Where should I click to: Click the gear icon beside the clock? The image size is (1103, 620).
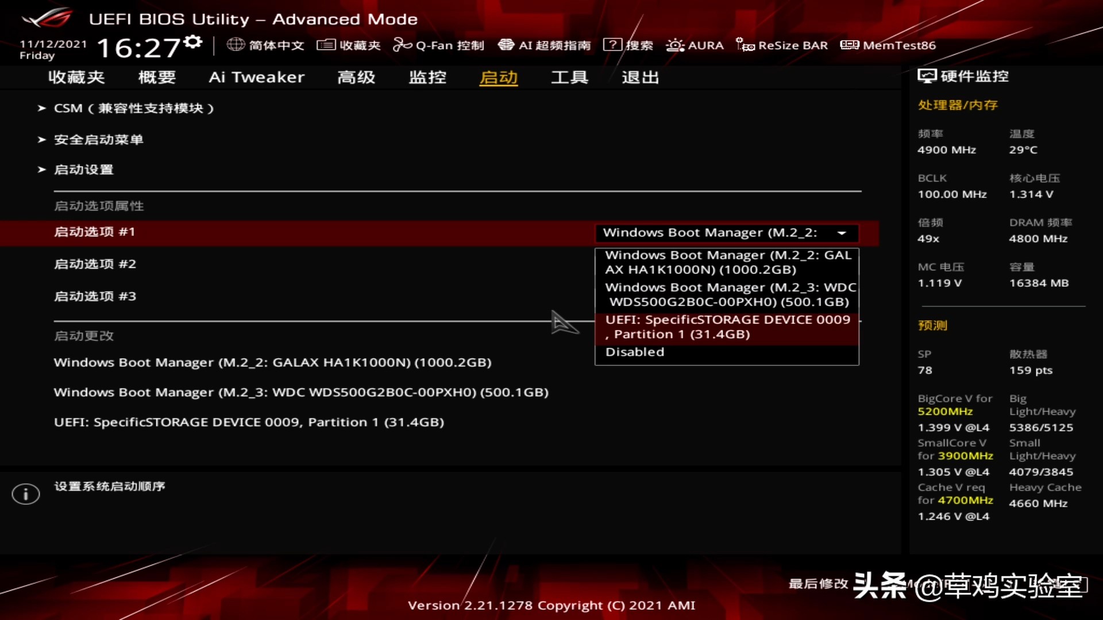click(x=192, y=41)
